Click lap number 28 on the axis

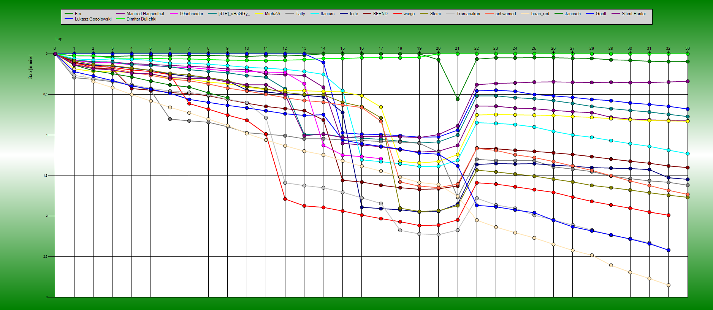tap(592, 49)
